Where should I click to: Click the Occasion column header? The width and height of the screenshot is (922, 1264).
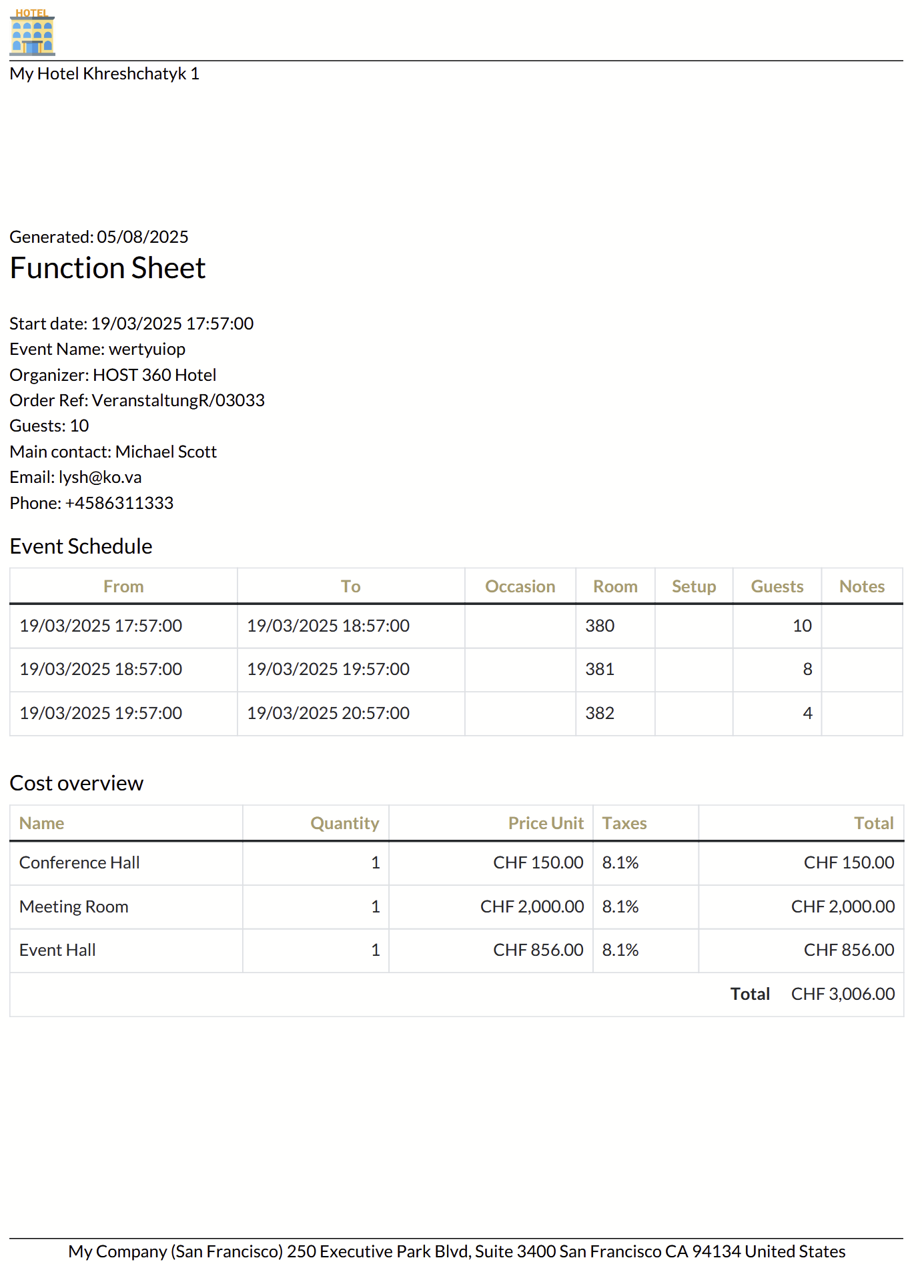(x=520, y=586)
